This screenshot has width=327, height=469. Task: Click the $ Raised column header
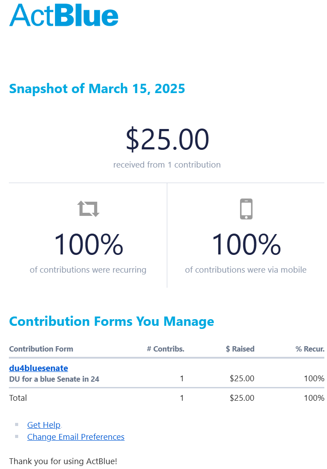pyautogui.click(x=240, y=349)
